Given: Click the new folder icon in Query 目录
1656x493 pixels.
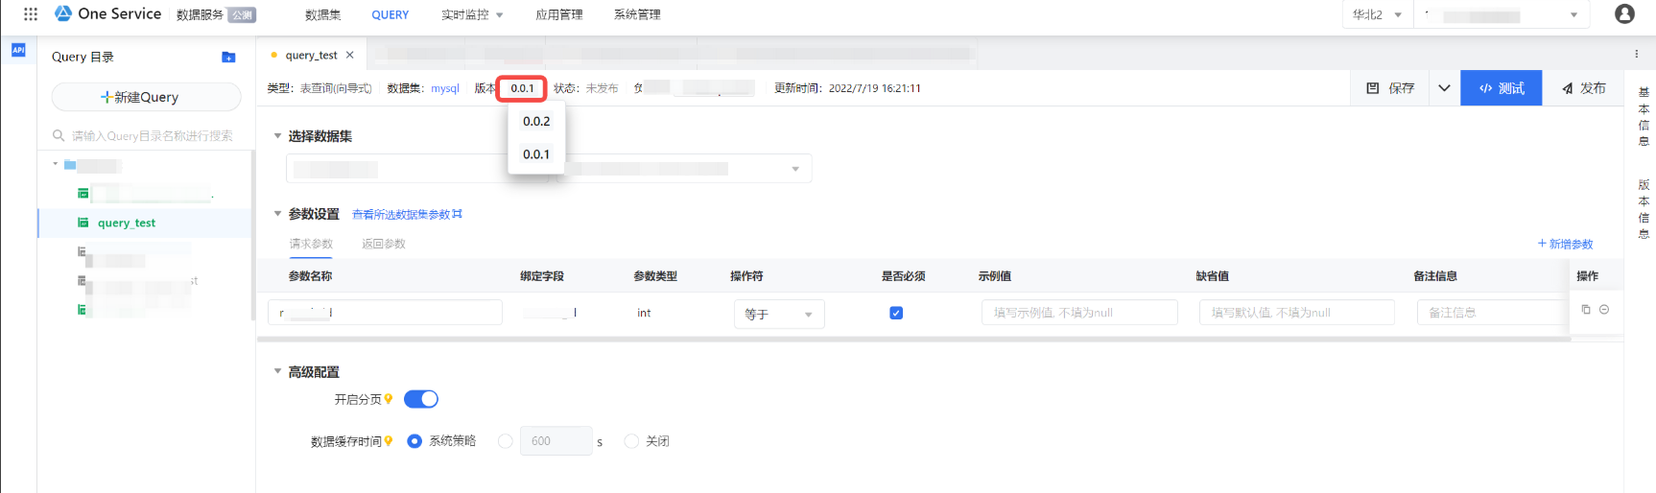Looking at the screenshot, I should (x=228, y=58).
